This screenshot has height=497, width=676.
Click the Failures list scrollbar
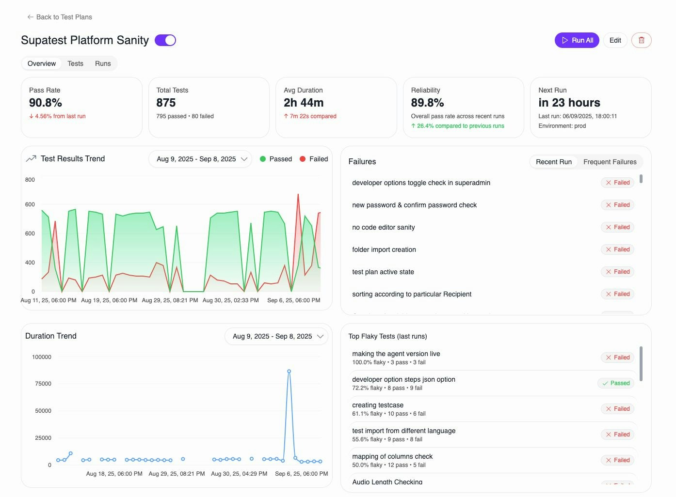641,179
